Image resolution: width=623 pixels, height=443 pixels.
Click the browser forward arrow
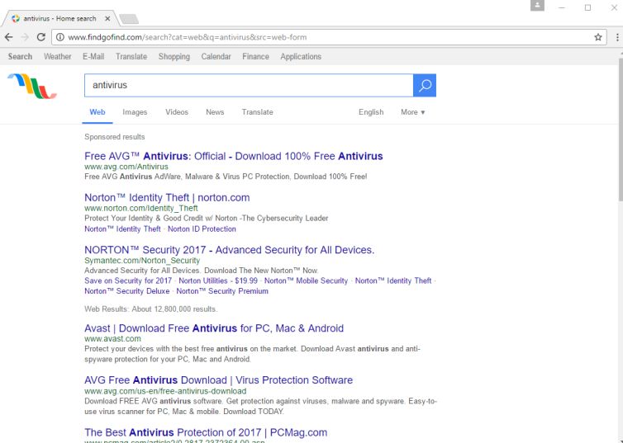pyautogui.click(x=25, y=37)
